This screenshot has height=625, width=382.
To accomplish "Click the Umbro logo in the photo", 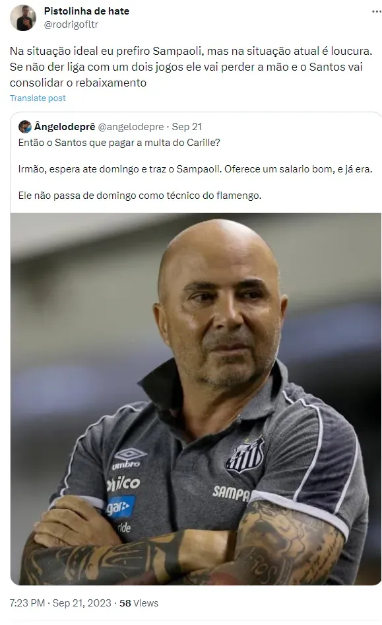I will click(128, 459).
